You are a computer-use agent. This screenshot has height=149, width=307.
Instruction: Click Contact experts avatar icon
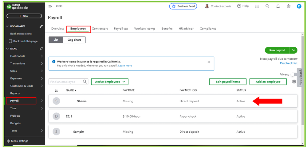[207, 6]
